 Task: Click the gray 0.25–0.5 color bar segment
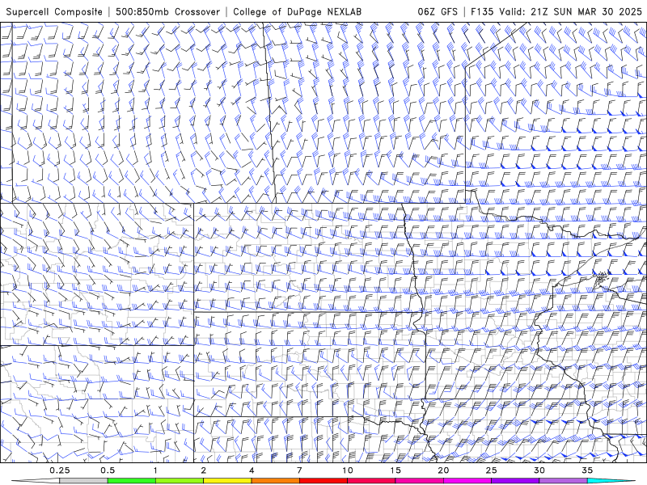(x=84, y=481)
